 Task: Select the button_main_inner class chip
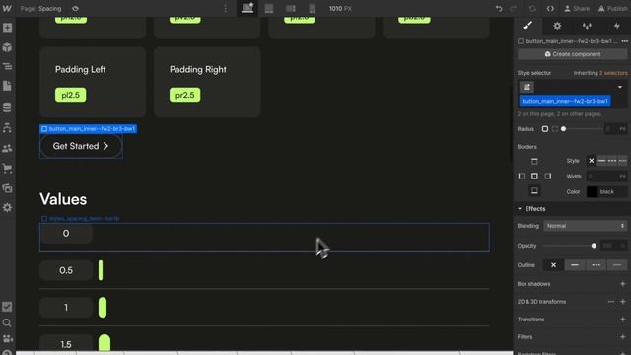[565, 101]
